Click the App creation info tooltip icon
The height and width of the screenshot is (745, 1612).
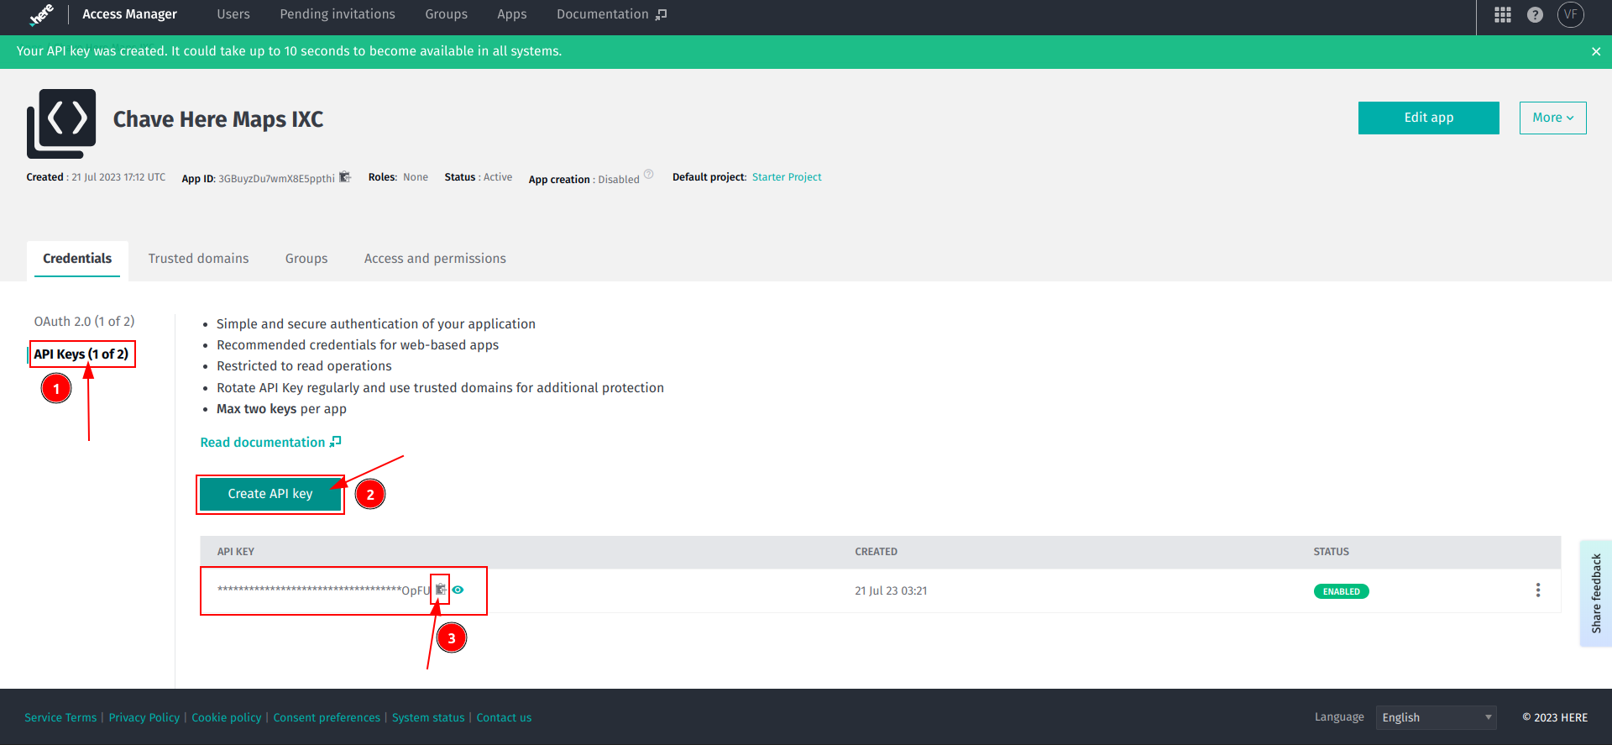(x=648, y=175)
